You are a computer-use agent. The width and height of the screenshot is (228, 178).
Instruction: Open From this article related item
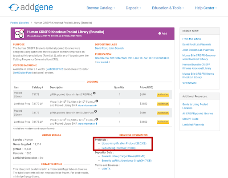(x=191, y=39)
